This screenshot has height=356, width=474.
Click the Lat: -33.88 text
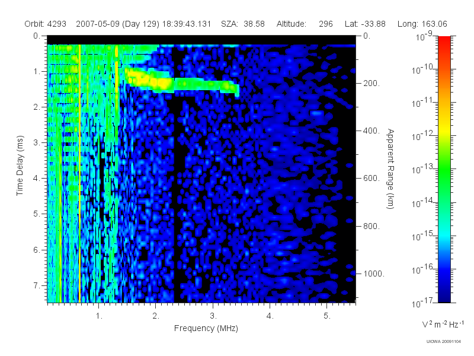[x=365, y=24]
